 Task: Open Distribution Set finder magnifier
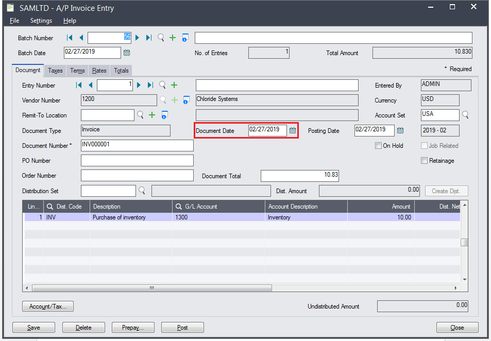[142, 191]
